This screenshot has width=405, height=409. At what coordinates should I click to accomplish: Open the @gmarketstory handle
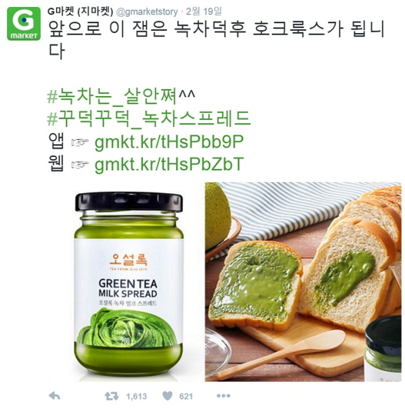(x=146, y=12)
